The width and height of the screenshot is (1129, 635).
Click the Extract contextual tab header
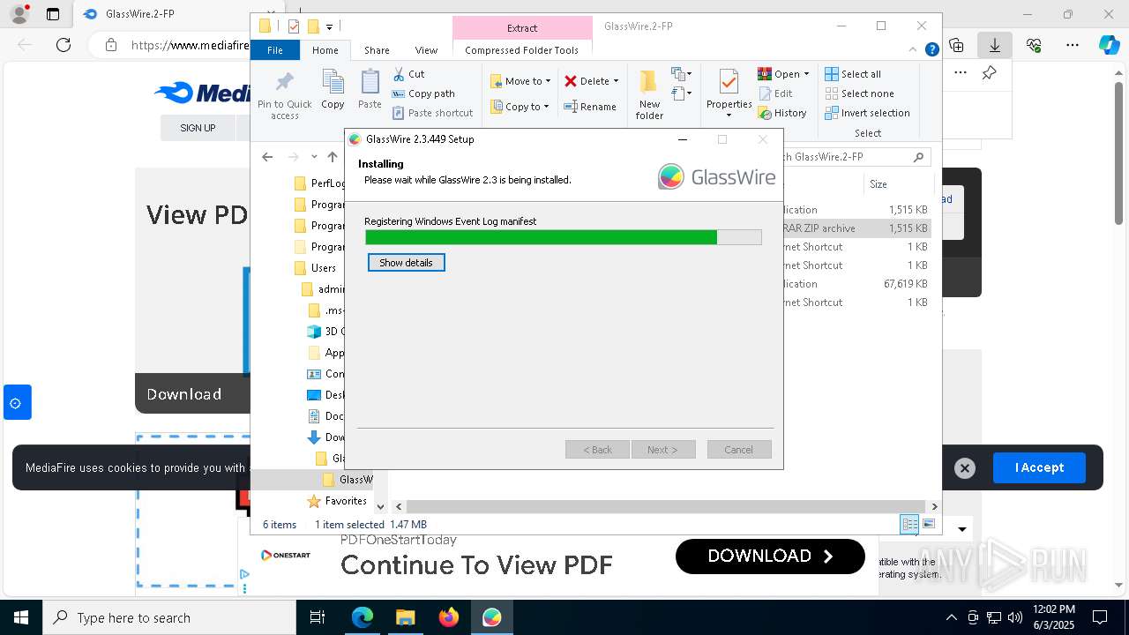(522, 28)
